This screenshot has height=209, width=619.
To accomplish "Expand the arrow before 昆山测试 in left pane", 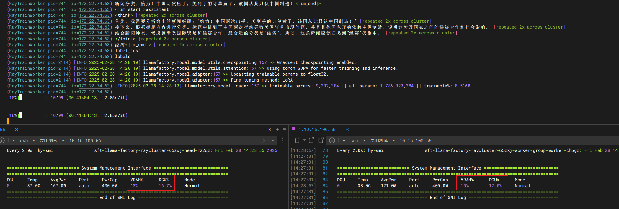I will click(34, 141).
